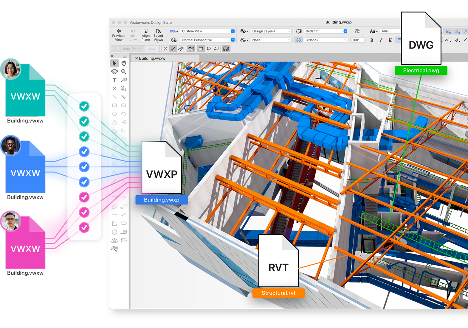Toggle Italic text formatting
The width and height of the screenshot is (468, 328).
381,40
